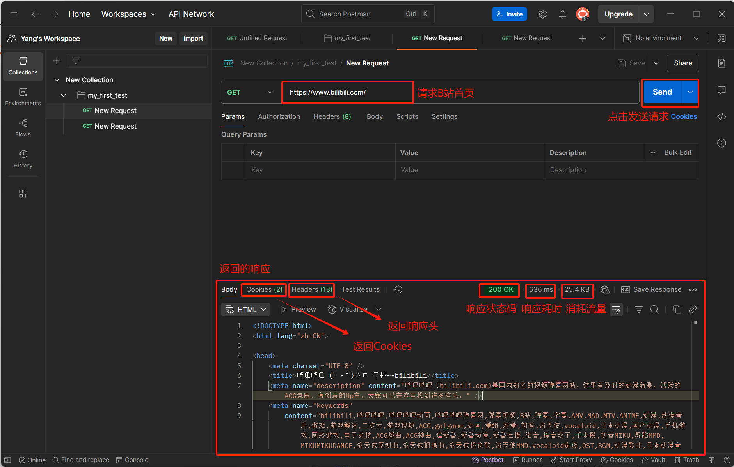Open the Flows sidebar panel
This screenshot has width=734, height=467.
coord(23,128)
